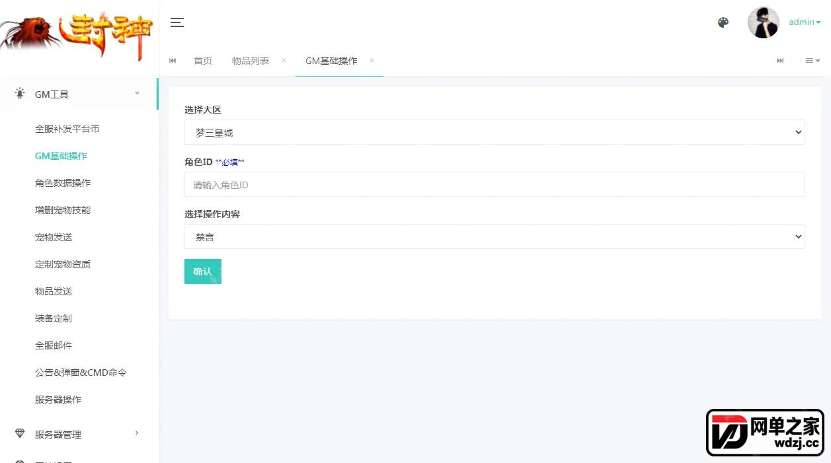Go to 定制宠物资质 page
The height and width of the screenshot is (463, 831).
pos(63,264)
